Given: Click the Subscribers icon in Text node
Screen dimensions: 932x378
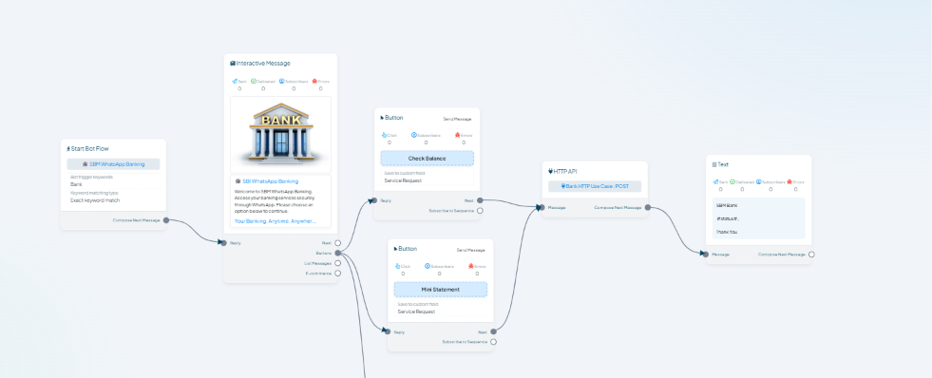Looking at the screenshot, I should tap(759, 181).
